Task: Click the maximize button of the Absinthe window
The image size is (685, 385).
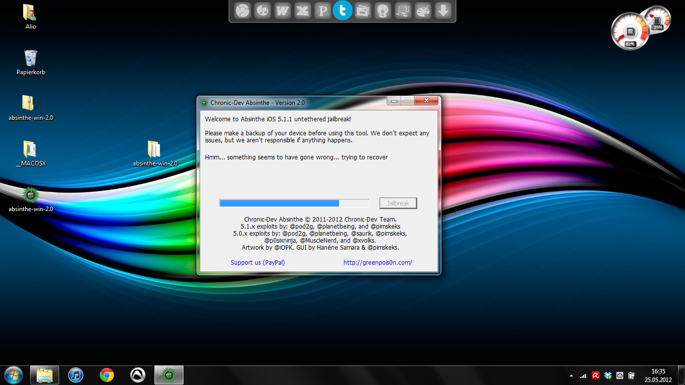Action: coord(408,100)
